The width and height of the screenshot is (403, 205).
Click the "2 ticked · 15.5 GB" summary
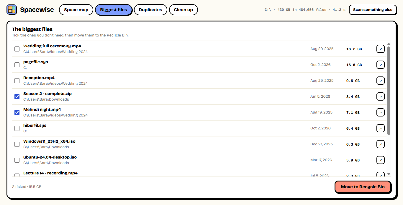(27, 187)
